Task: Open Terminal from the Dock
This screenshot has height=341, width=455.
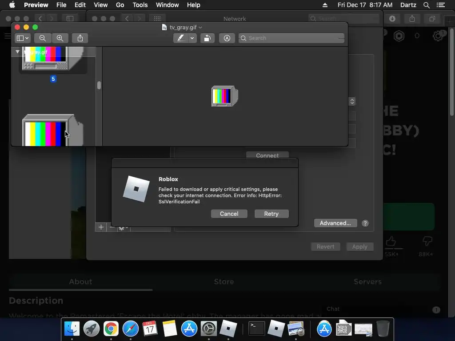Action: 257,329
